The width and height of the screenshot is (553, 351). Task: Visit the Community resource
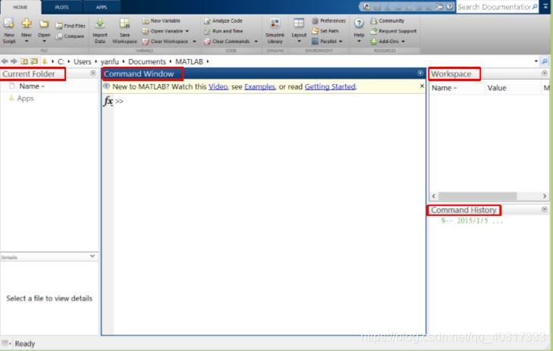pyautogui.click(x=387, y=20)
